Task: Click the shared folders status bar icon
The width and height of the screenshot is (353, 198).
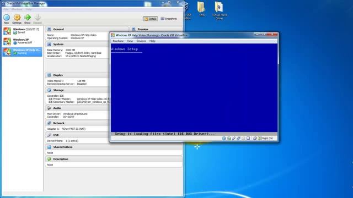Action: point(243,138)
